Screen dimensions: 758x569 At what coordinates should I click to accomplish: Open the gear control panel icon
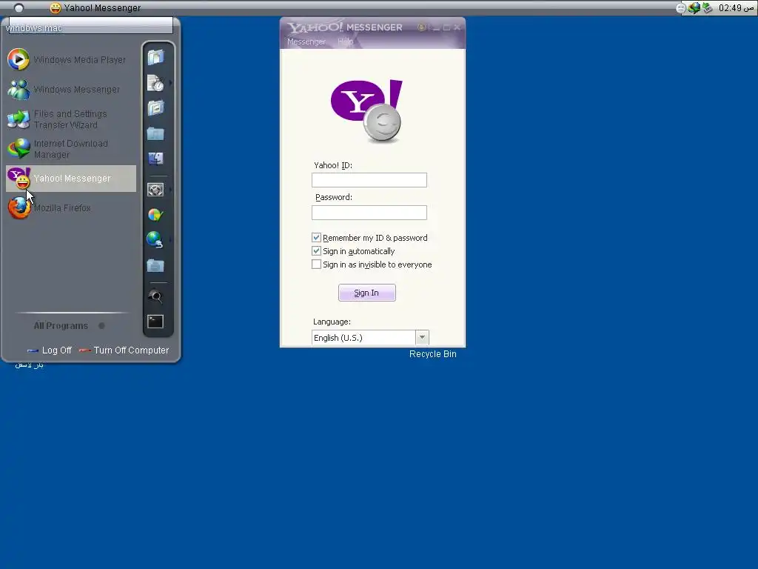[x=155, y=190]
